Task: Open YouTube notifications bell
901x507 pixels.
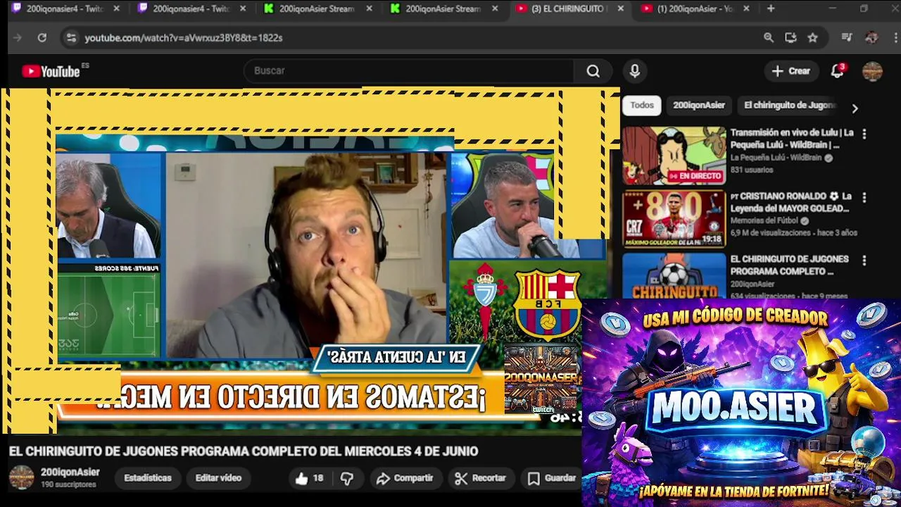Action: tap(837, 70)
